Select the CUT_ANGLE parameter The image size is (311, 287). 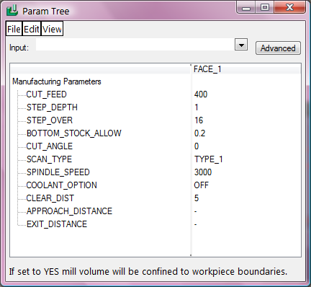coord(50,146)
